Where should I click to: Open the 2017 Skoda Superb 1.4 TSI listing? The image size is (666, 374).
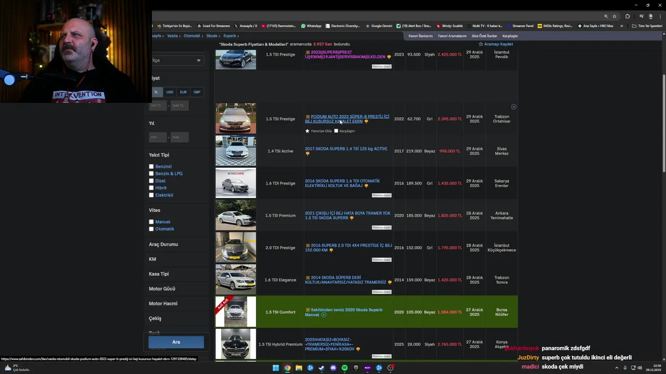(x=346, y=149)
